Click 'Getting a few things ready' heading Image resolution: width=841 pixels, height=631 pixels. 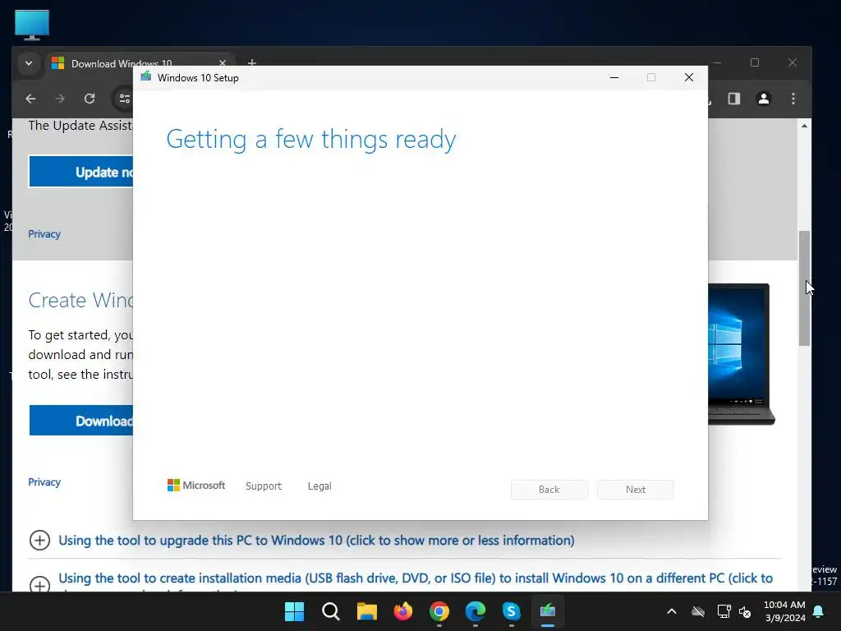[311, 140]
